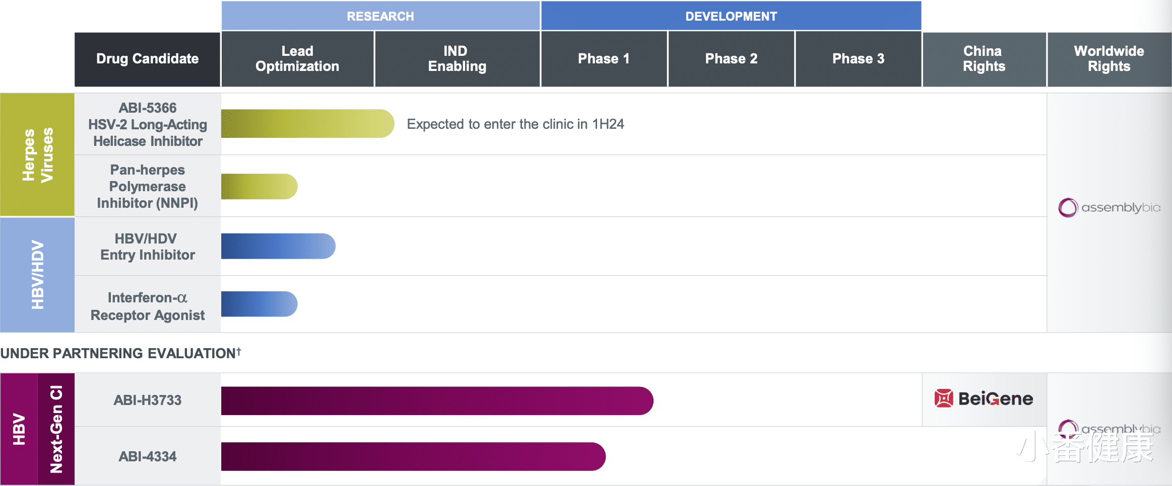Select the Next-Gen CI vertical label

pos(56,429)
